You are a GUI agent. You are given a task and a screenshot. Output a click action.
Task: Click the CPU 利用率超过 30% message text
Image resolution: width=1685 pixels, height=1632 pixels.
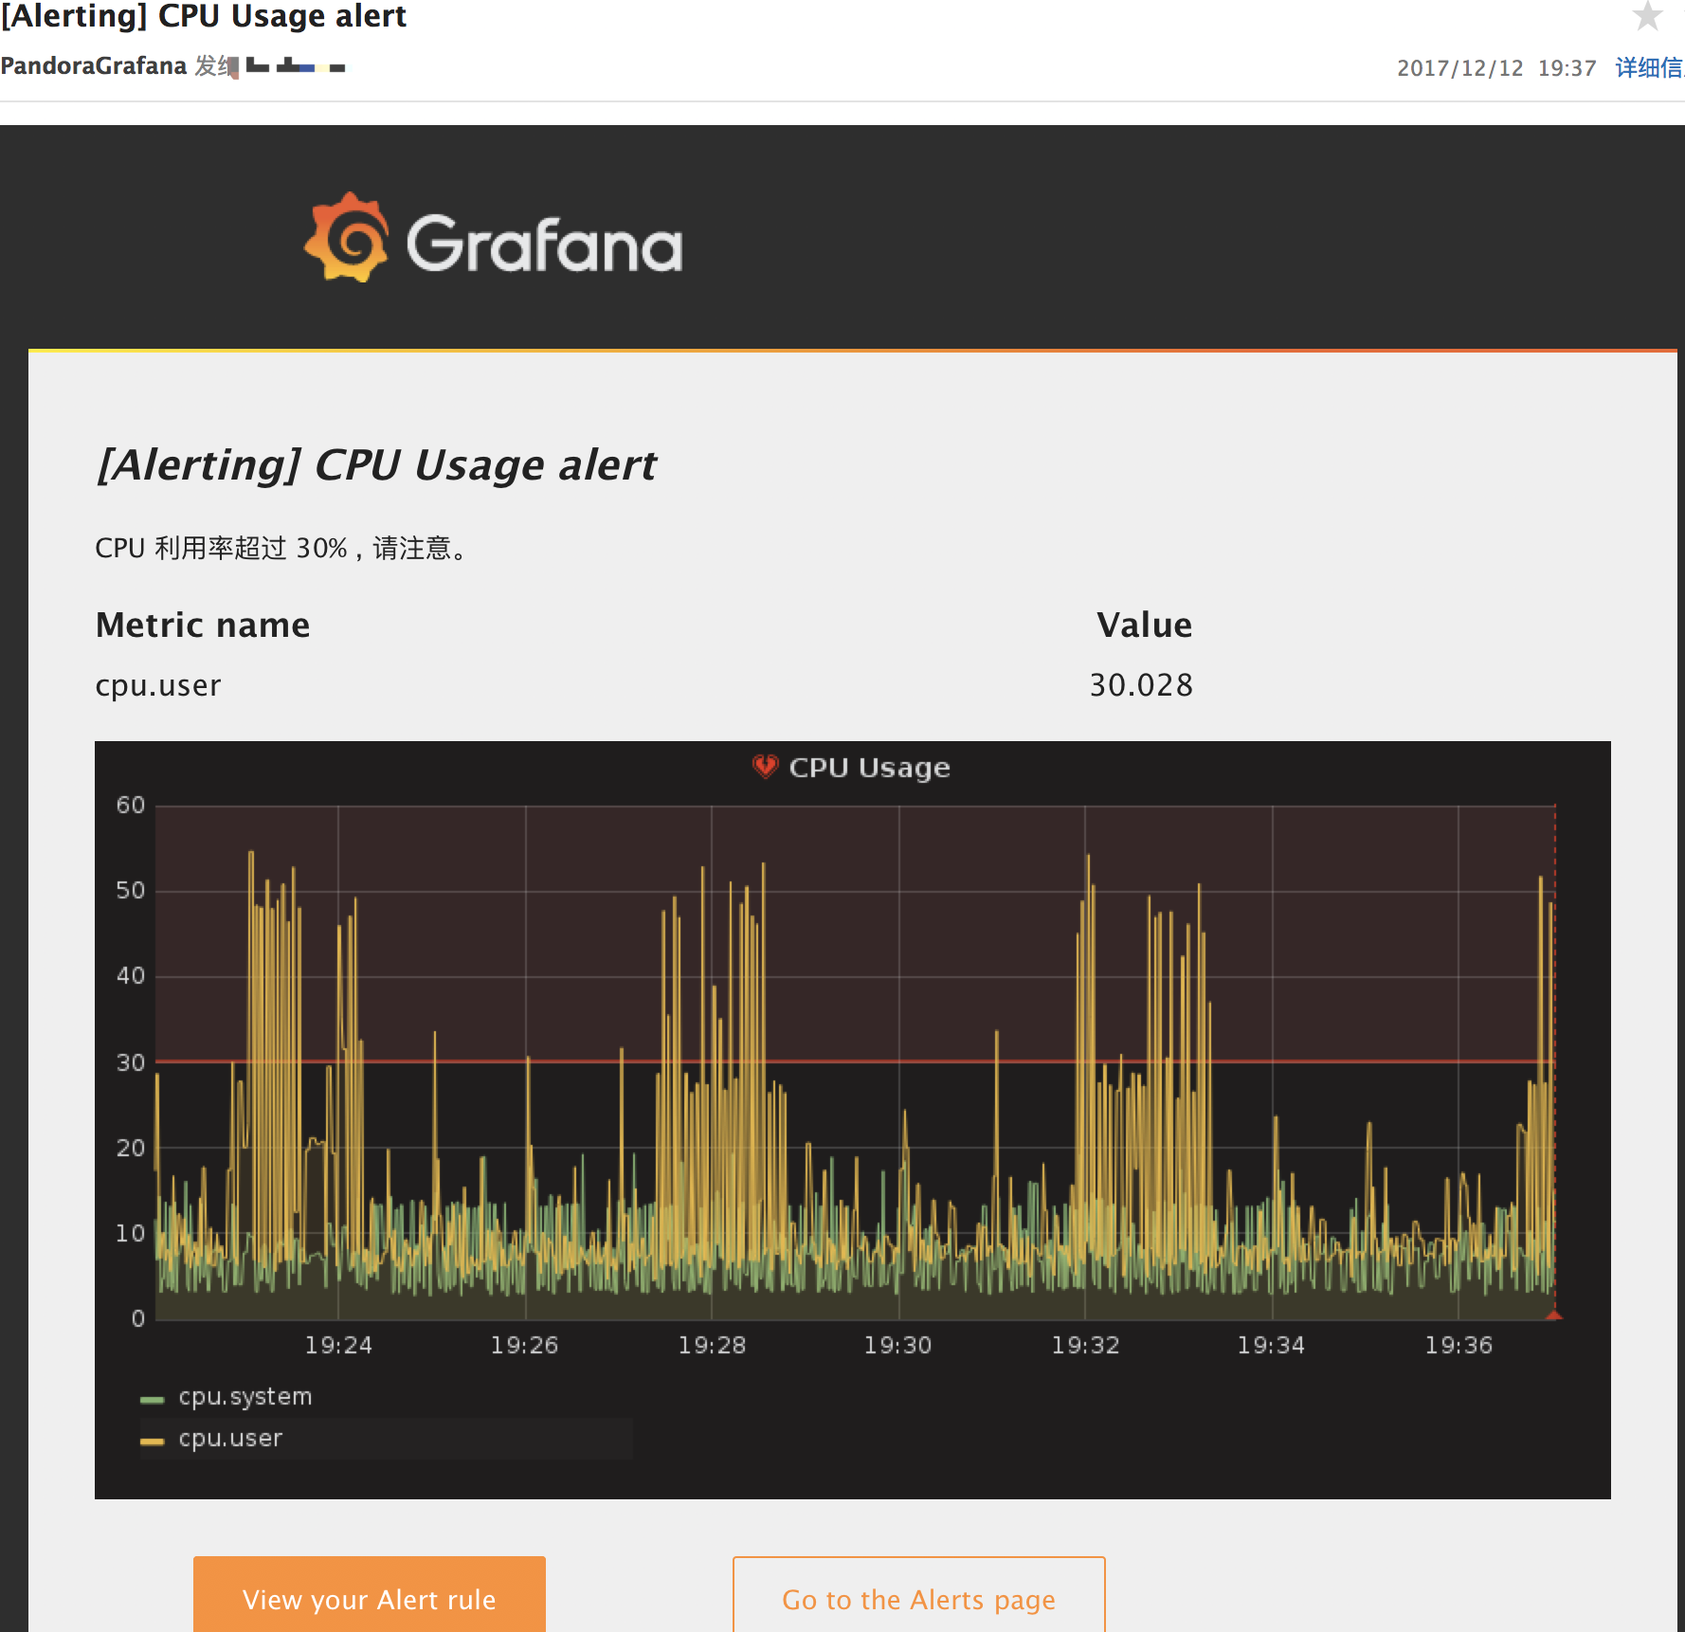(x=281, y=548)
